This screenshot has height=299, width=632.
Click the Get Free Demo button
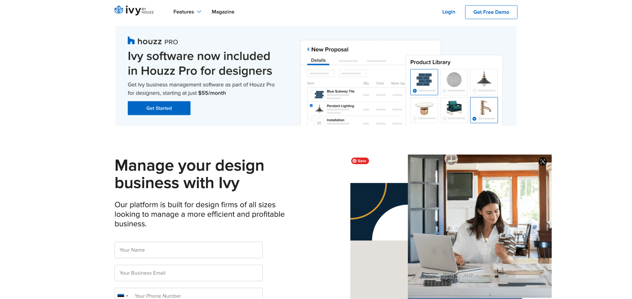[491, 12]
